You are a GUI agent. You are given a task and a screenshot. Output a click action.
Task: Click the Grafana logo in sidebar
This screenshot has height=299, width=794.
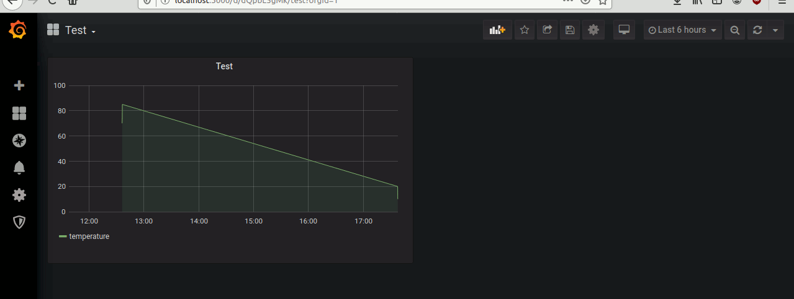19,30
